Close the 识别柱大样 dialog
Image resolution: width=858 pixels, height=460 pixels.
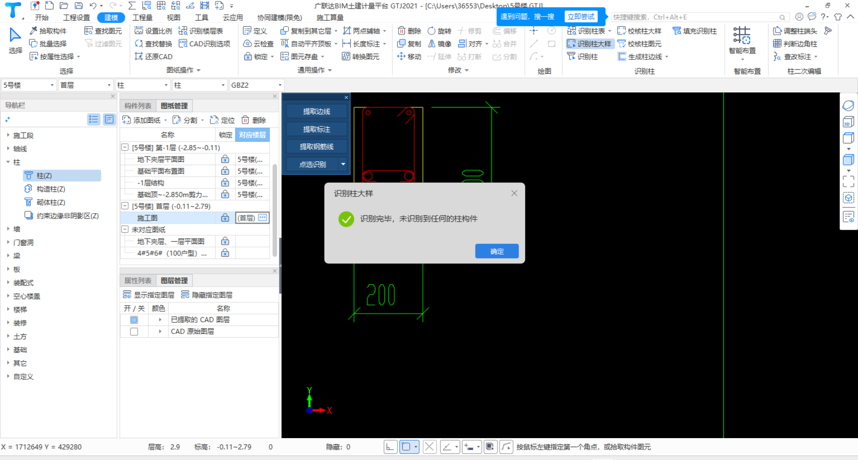pos(514,193)
